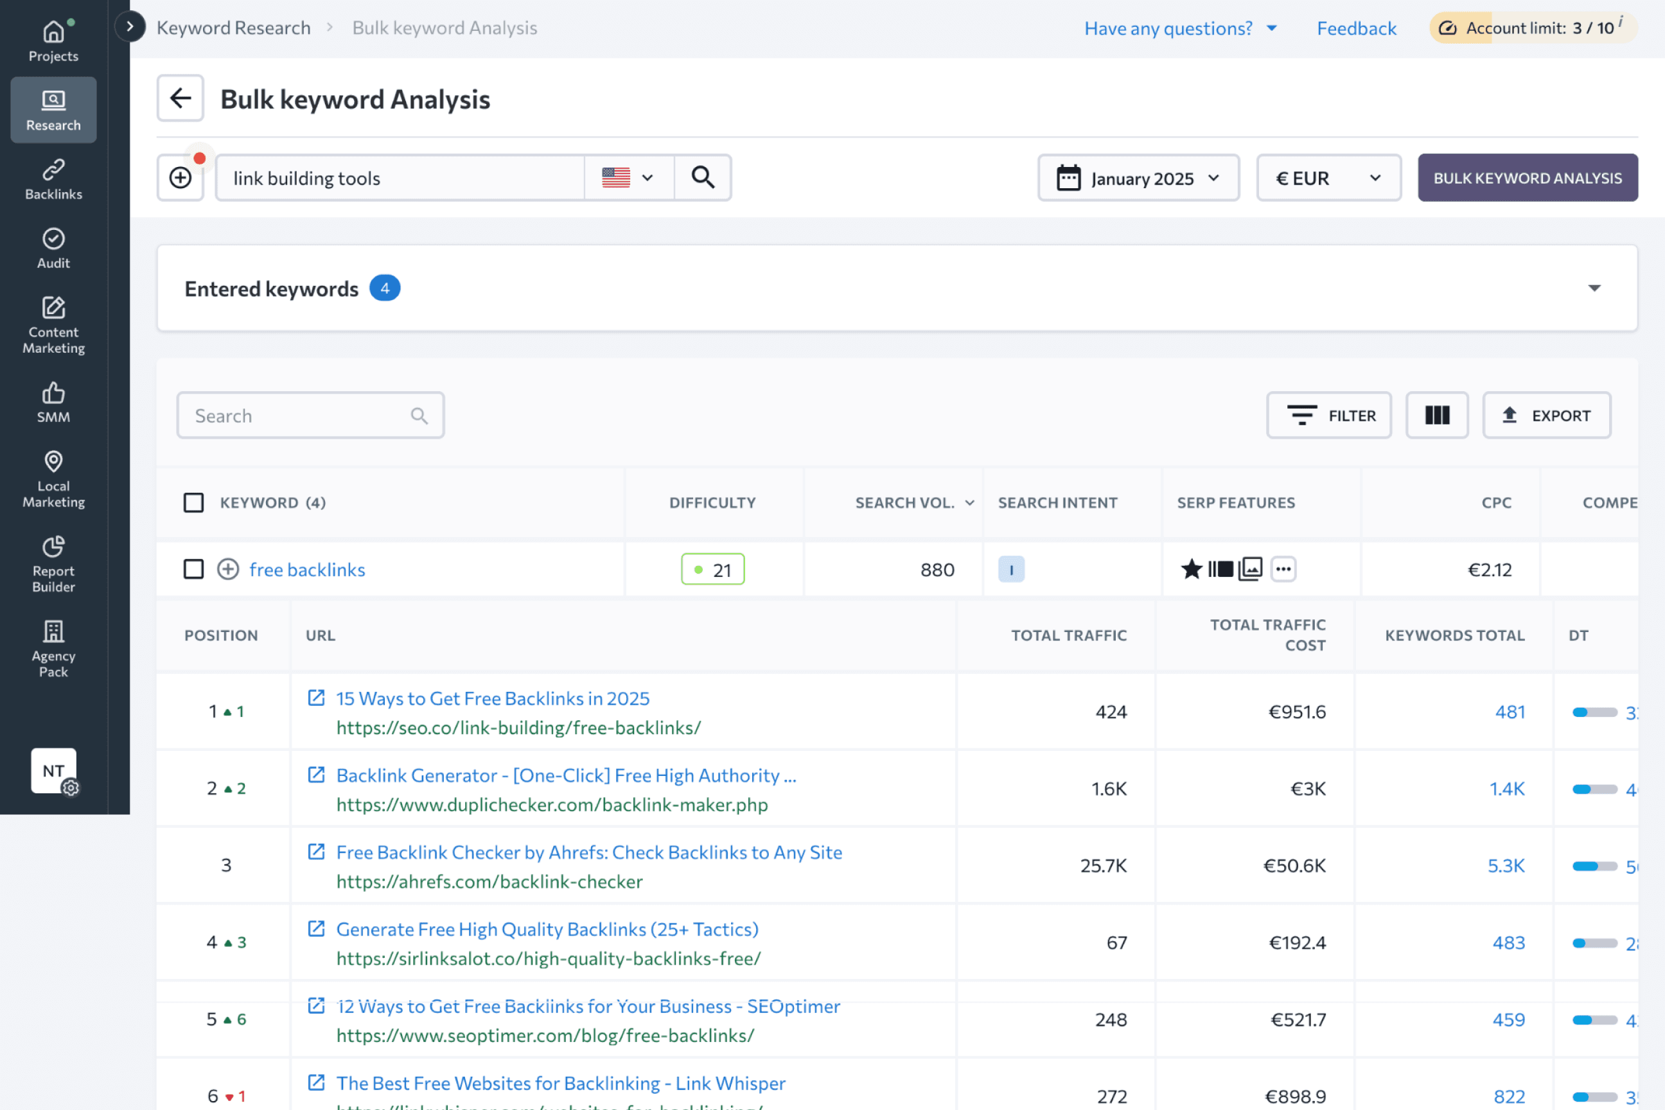This screenshot has height=1110, width=1665.
Task: Click external link icon for seo.co result
Action: click(317, 698)
